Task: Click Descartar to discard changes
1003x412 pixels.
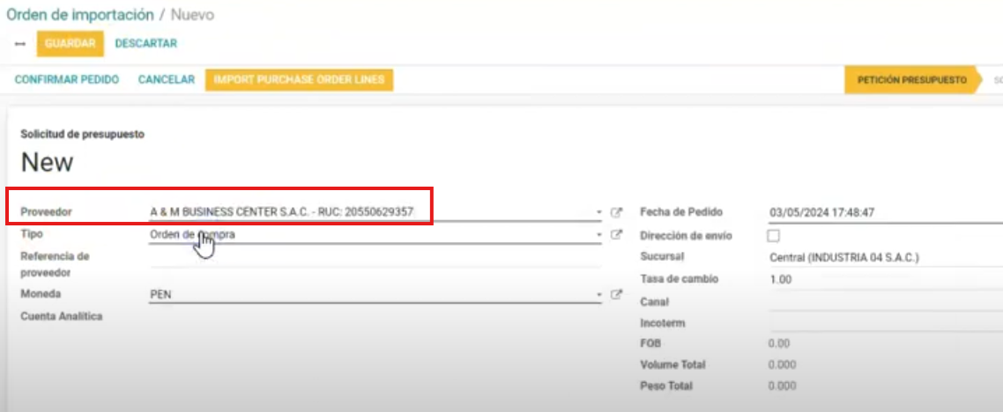Action: 146,43
